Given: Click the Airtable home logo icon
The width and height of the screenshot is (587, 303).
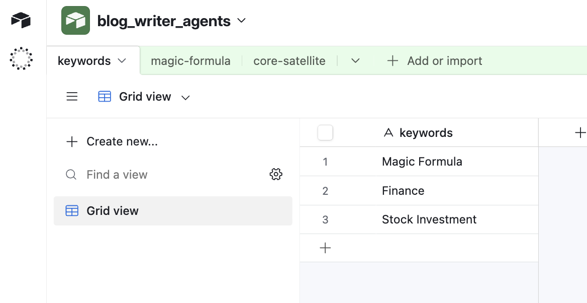Looking at the screenshot, I should pyautogui.click(x=21, y=21).
